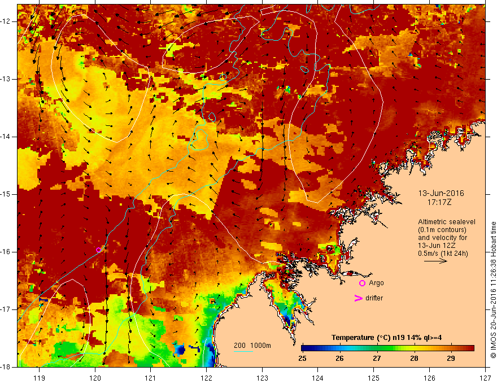
Task: Click the latitude axis label '-18'
Action: (x=6, y=367)
